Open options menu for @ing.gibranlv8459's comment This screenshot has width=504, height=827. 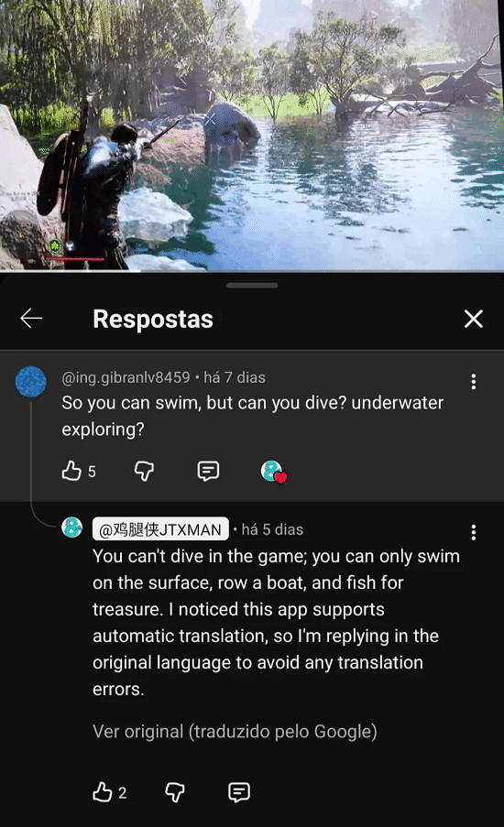pos(474,381)
